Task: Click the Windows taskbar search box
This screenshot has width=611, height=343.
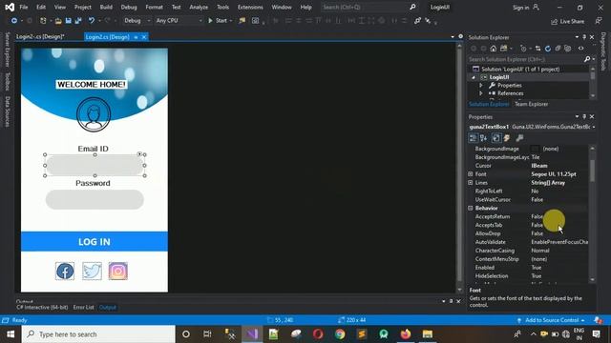Action: tap(98, 334)
